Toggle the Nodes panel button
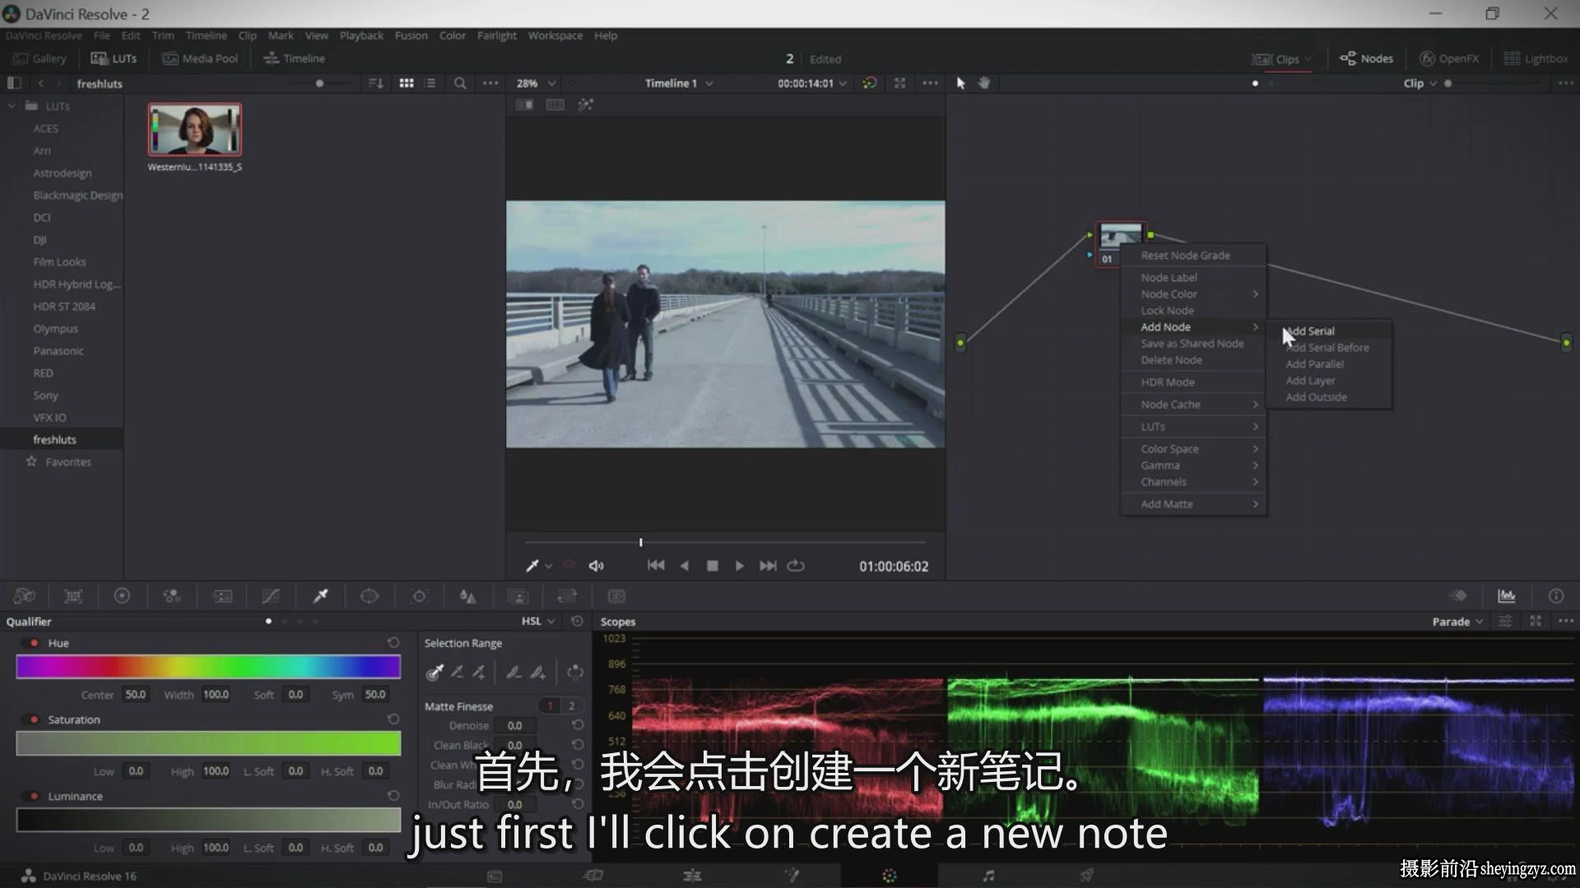This screenshot has height=888, width=1580. pos(1366,58)
